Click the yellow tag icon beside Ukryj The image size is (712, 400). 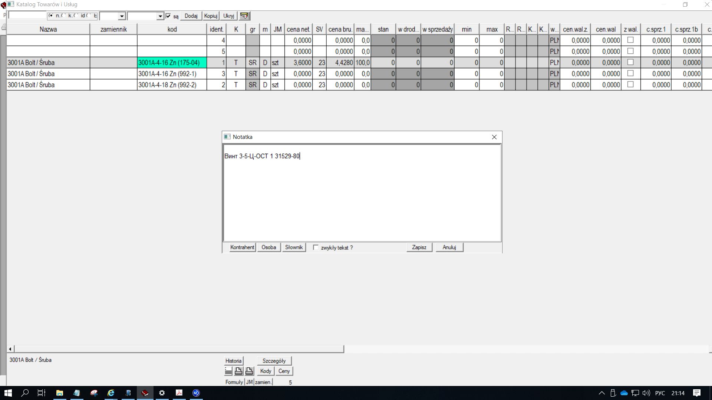pyautogui.click(x=244, y=16)
